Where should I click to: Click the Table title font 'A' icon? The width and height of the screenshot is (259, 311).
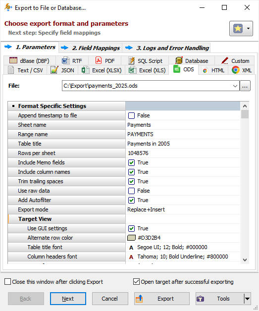[x=131, y=248]
